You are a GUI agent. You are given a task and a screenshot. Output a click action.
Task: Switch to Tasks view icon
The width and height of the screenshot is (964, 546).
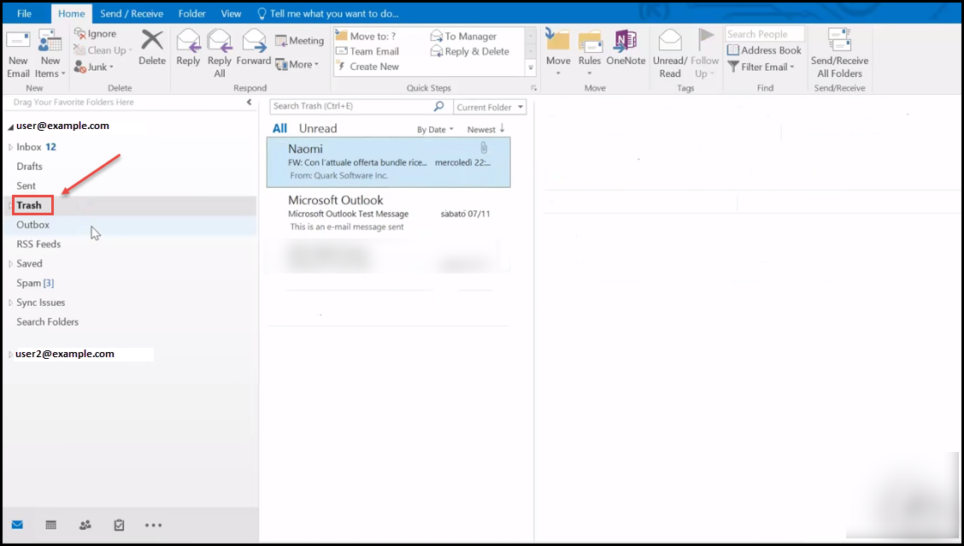click(x=120, y=525)
